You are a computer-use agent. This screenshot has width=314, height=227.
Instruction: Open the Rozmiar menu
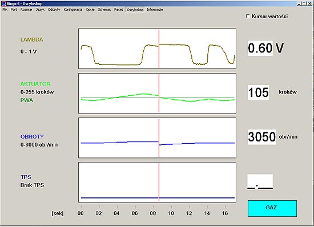tap(26, 10)
